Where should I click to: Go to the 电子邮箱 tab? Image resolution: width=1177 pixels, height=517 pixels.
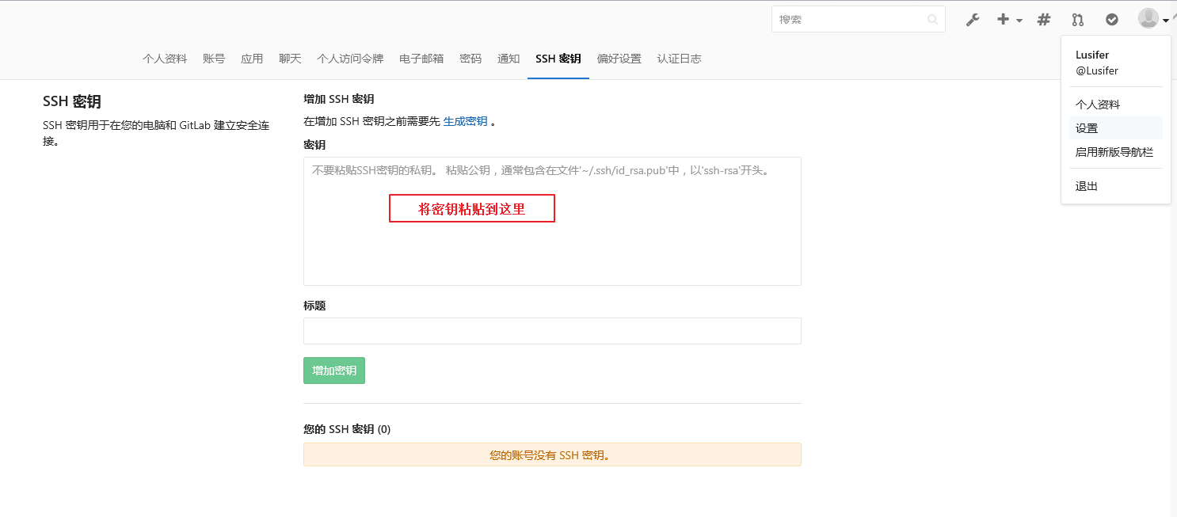[x=421, y=59]
